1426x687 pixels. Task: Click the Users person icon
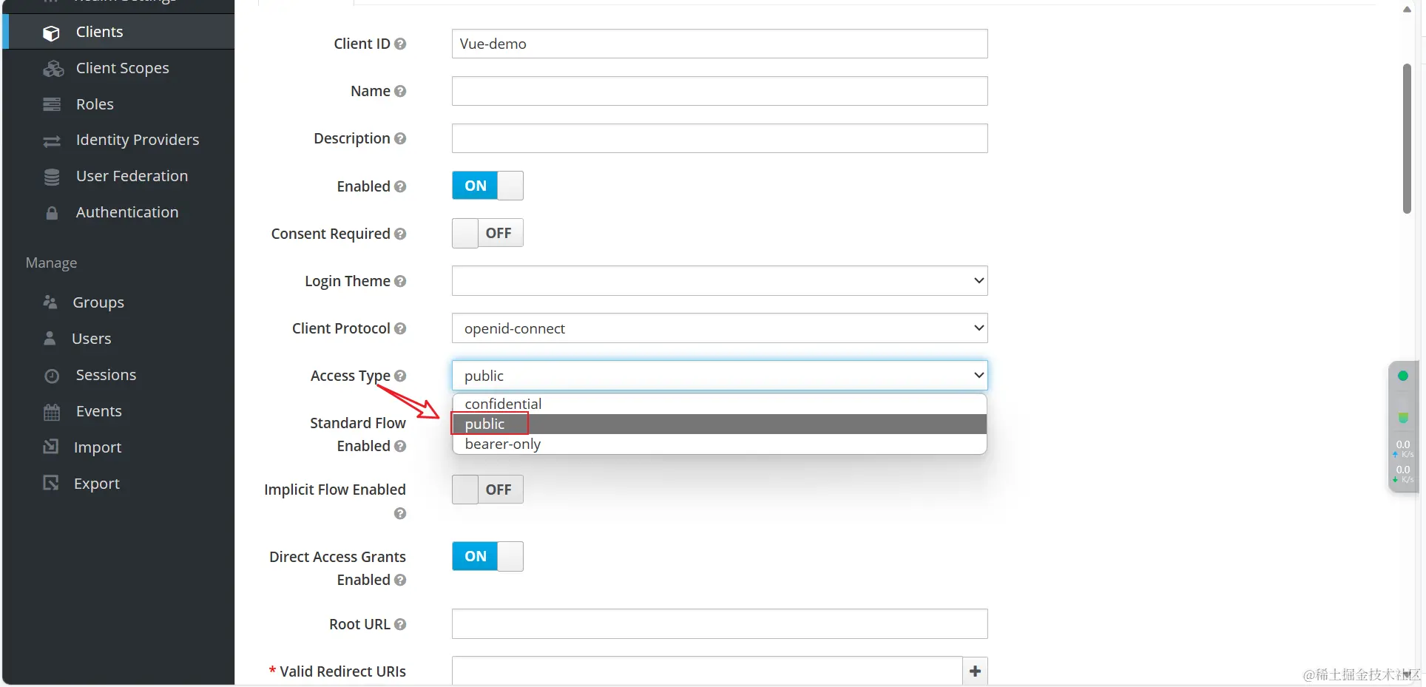pyautogui.click(x=50, y=338)
